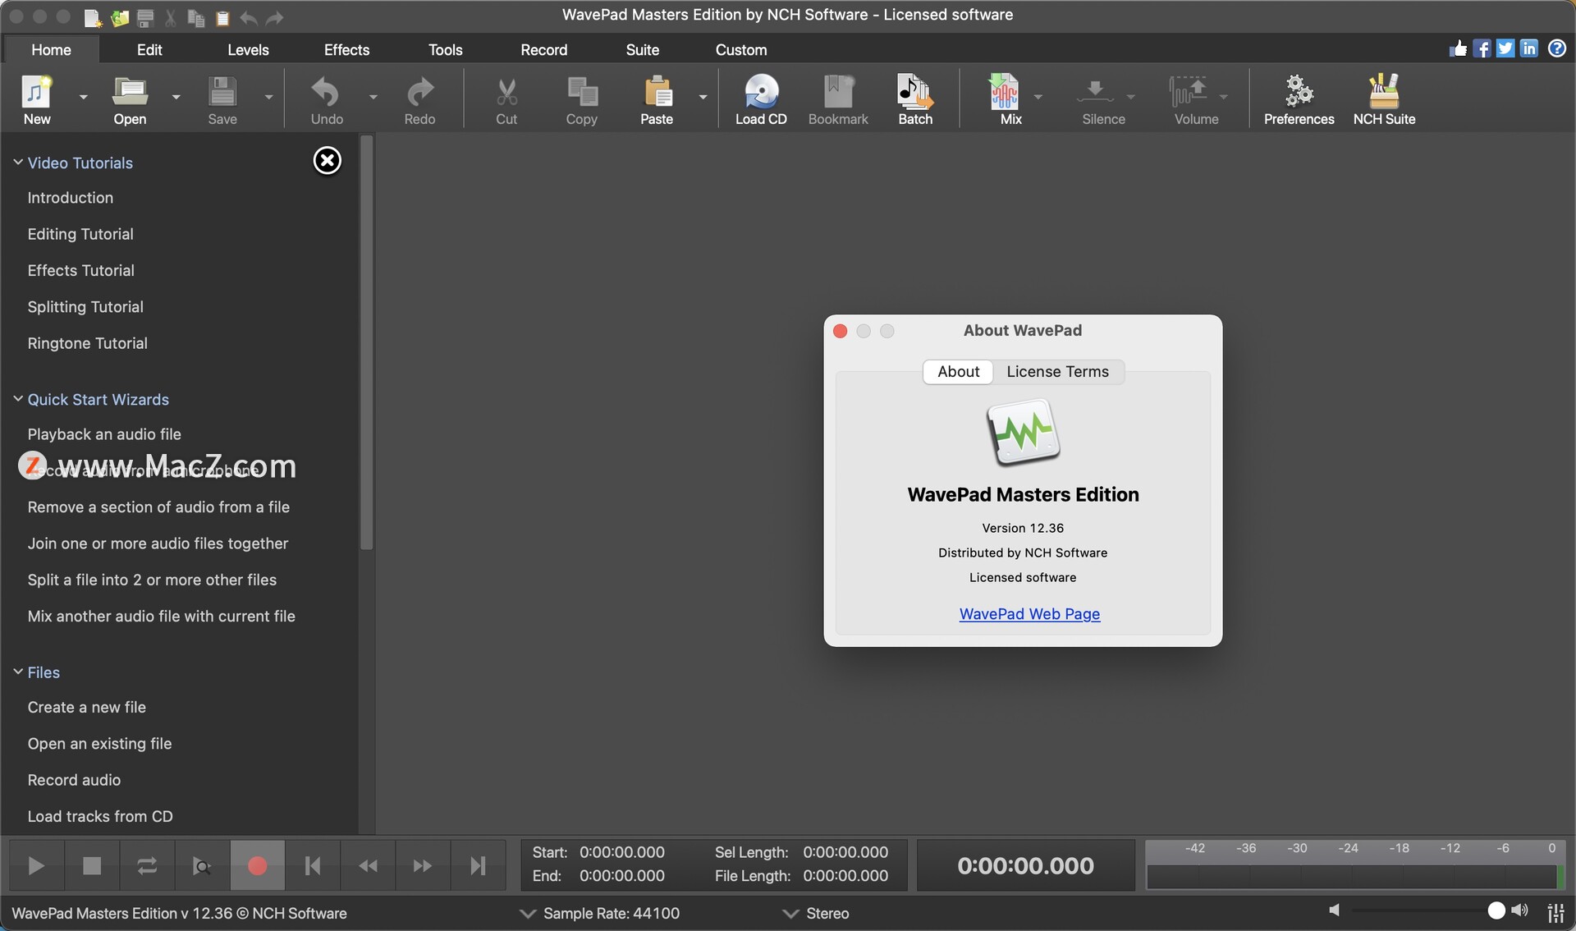1576x931 pixels.
Task: Click the Suite ribbon tab
Action: pyautogui.click(x=643, y=49)
